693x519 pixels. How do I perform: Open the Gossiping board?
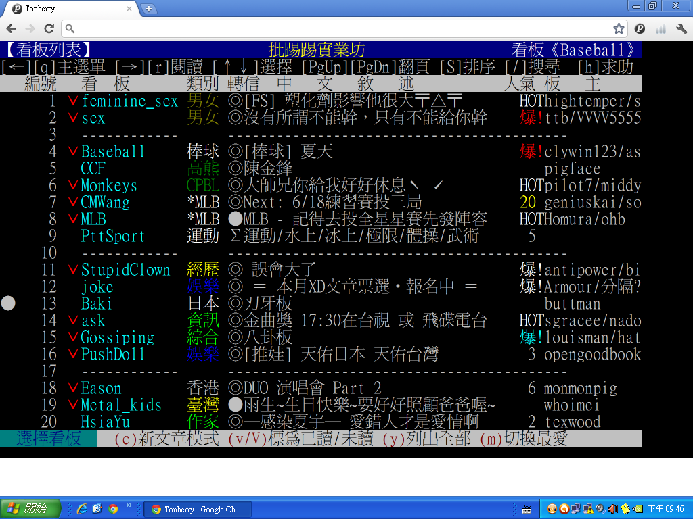pyautogui.click(x=117, y=337)
